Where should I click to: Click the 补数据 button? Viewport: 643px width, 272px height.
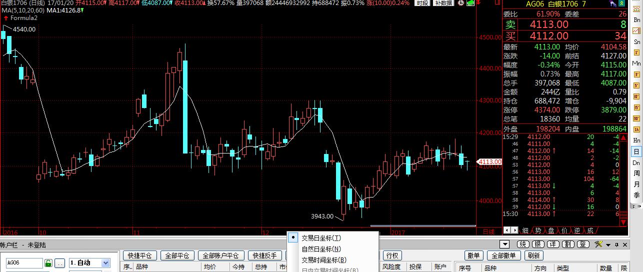point(443,3)
